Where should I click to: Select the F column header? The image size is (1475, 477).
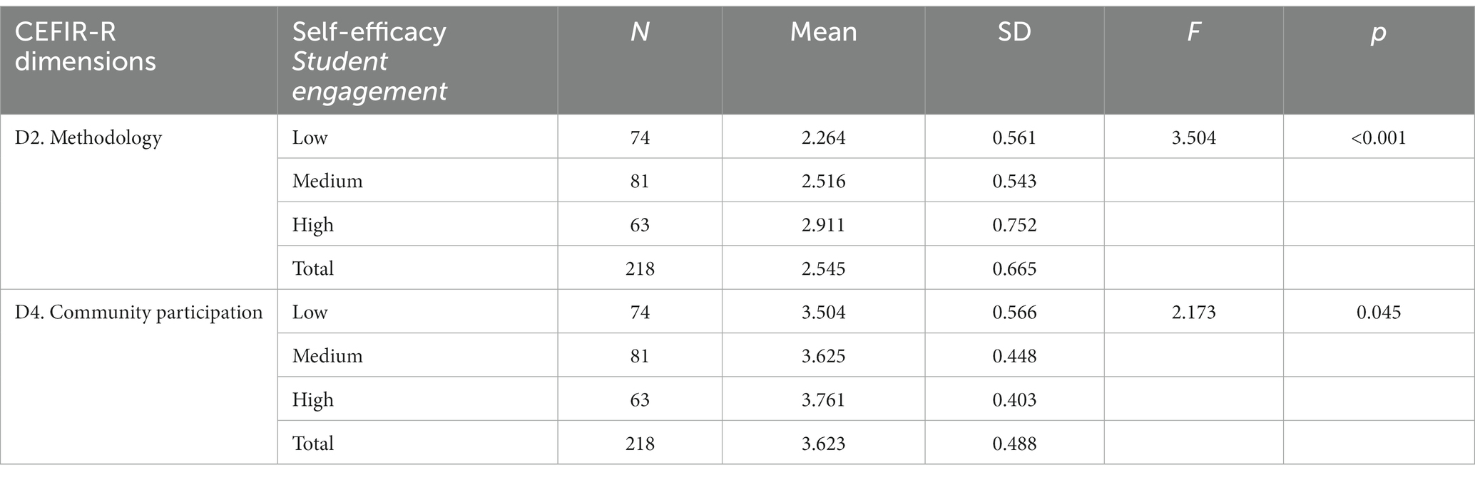click(x=1193, y=32)
